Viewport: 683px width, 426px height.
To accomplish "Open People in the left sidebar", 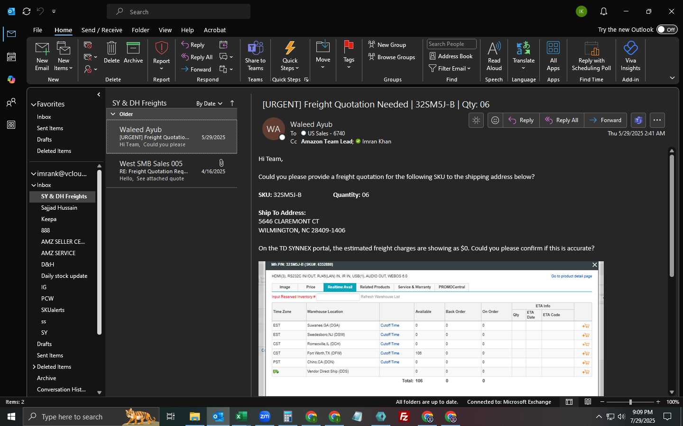I will (11, 102).
